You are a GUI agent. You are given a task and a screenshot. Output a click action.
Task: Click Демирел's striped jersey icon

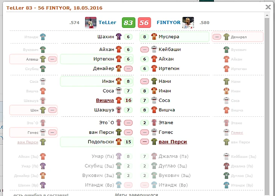coord(226,37)
